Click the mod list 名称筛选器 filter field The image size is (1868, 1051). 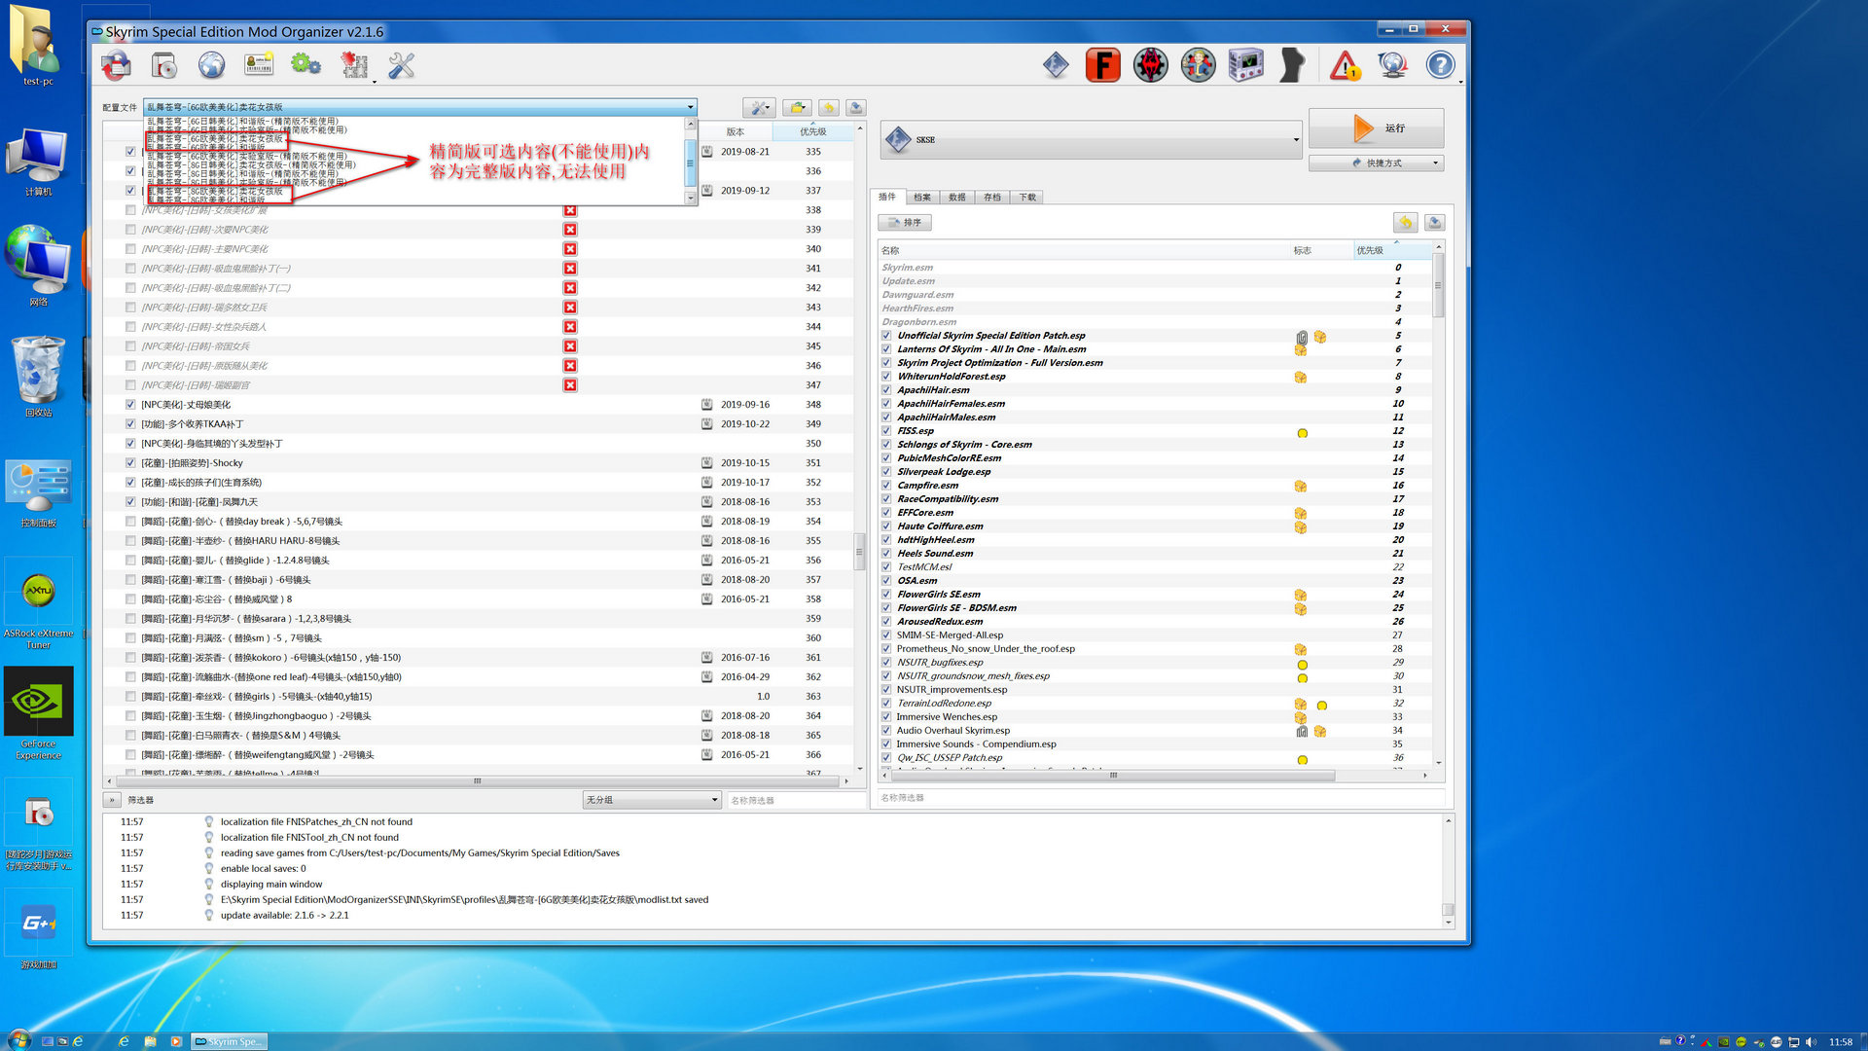(795, 800)
